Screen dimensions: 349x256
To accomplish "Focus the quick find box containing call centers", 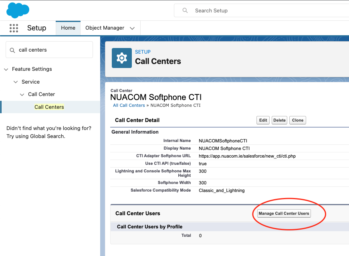I will point(49,50).
